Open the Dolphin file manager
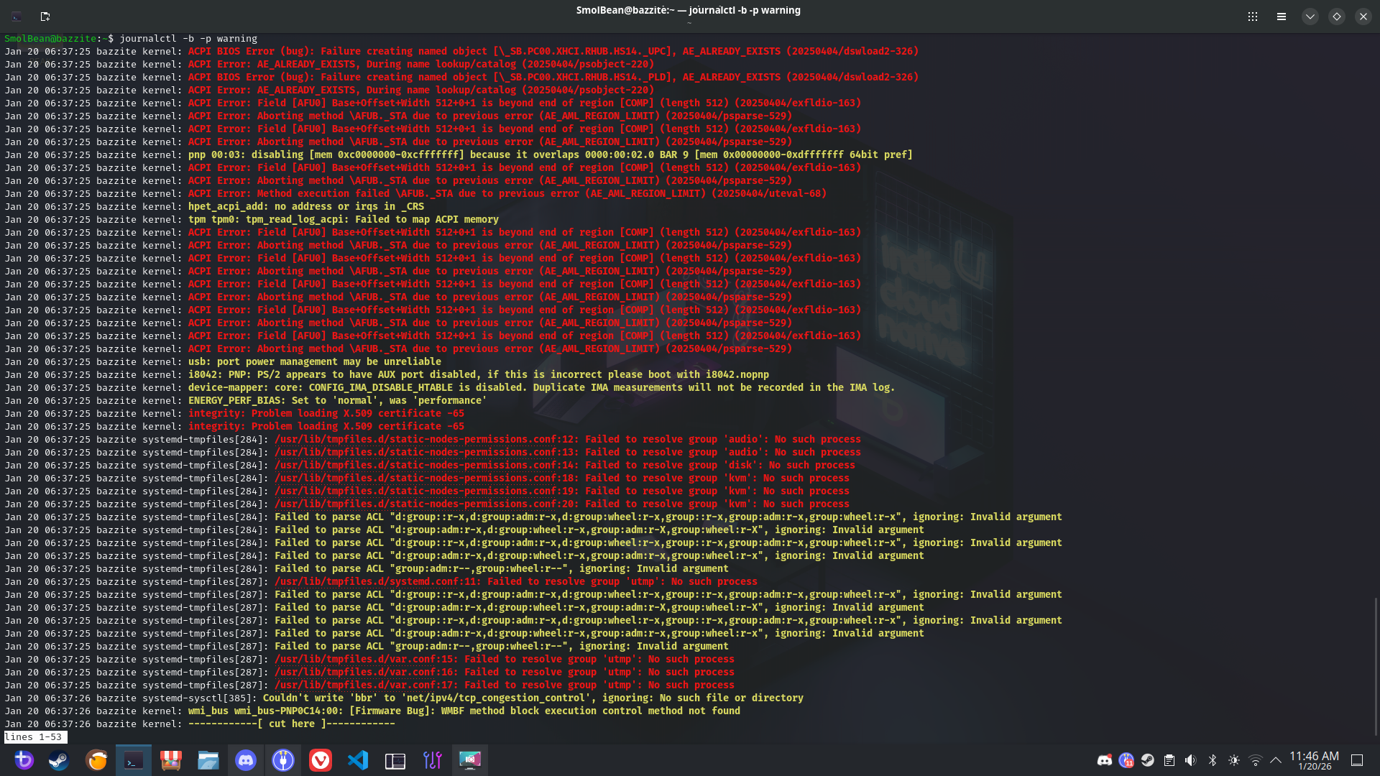1380x776 pixels. click(208, 760)
